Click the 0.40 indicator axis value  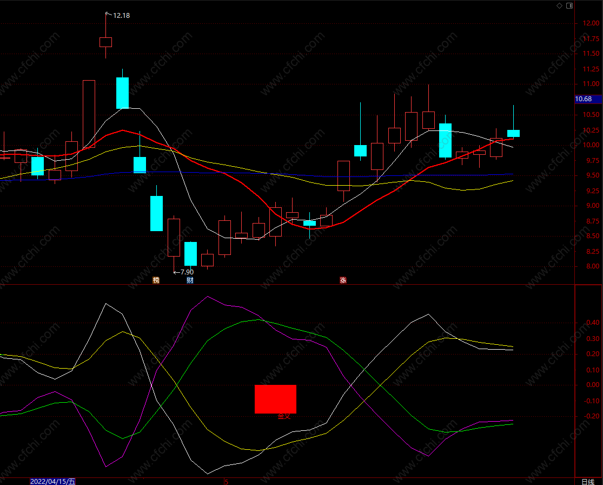(x=592, y=323)
